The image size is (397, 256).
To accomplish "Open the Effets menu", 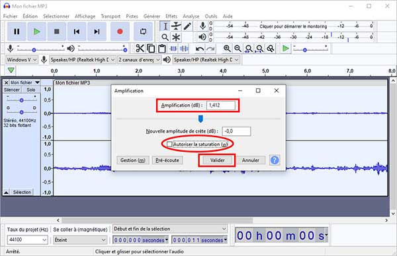I will click(x=171, y=16).
